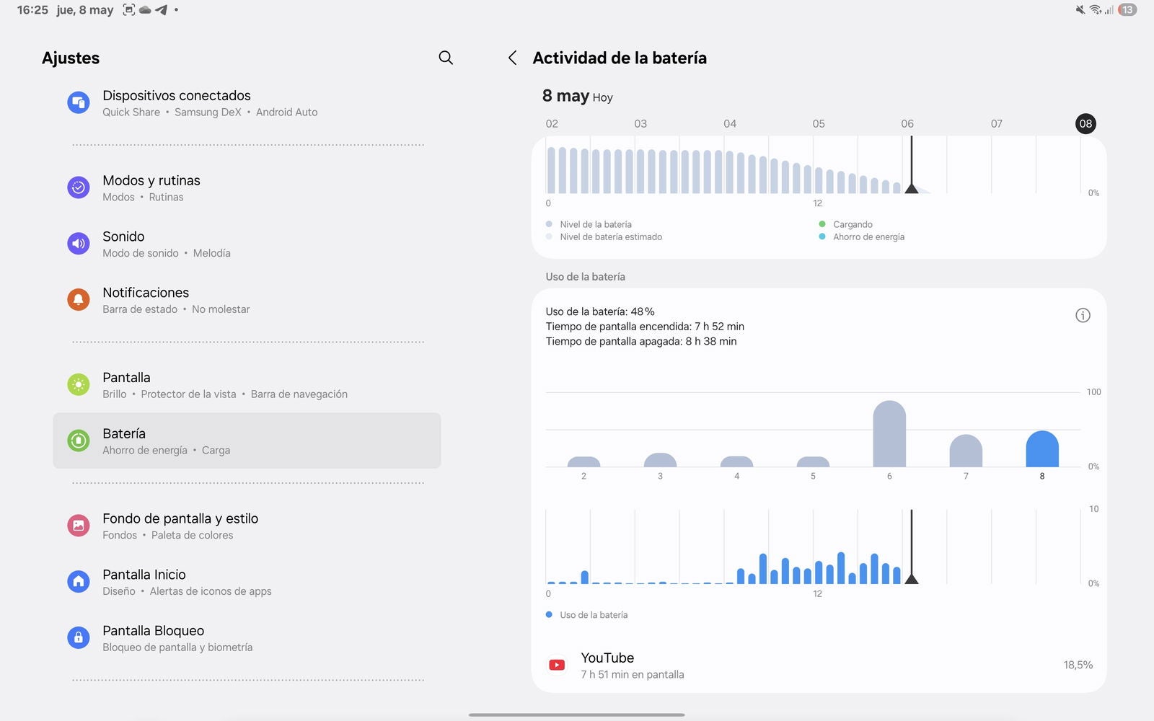Open Pantalla Inicio settings
Viewport: 1154px width, 721px height.
pos(247,582)
